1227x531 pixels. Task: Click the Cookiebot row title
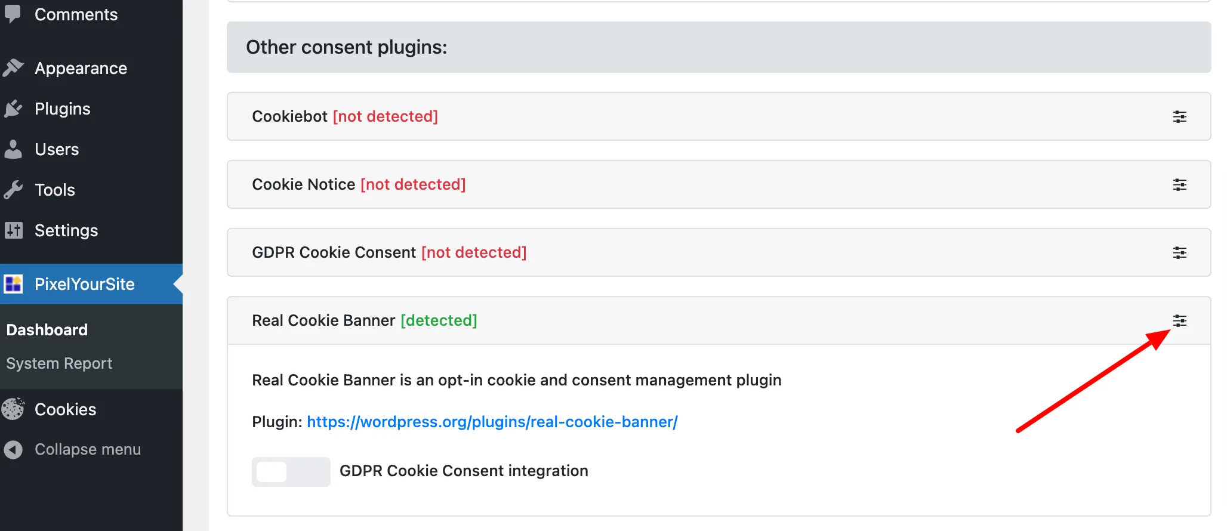[289, 116]
